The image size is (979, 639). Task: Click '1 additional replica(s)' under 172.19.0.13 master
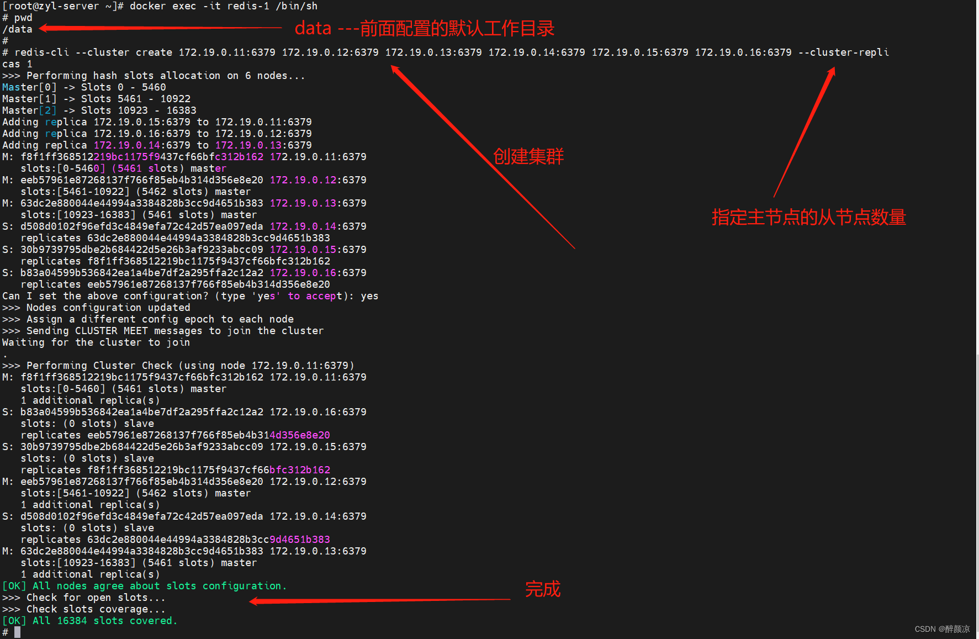pos(91,574)
